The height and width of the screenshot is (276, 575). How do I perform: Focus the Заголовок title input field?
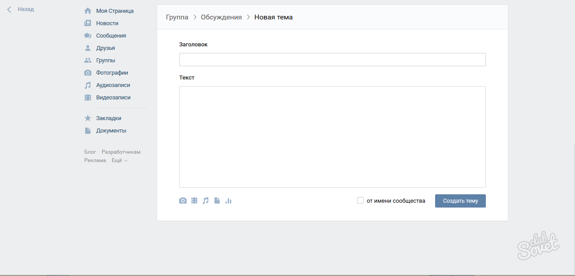pos(332,60)
